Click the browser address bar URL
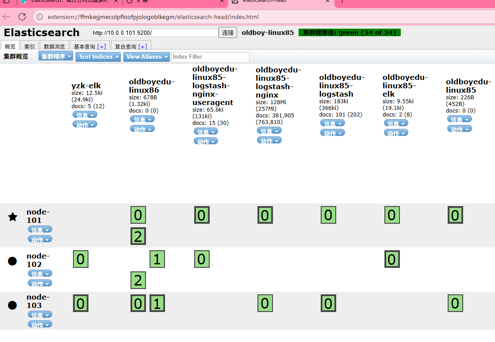The height and width of the screenshot is (342, 495). click(x=153, y=17)
